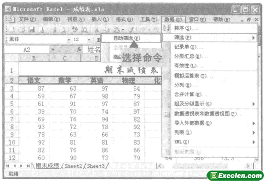Open the 工具(T) menu
The image size is (264, 181).
149,19
